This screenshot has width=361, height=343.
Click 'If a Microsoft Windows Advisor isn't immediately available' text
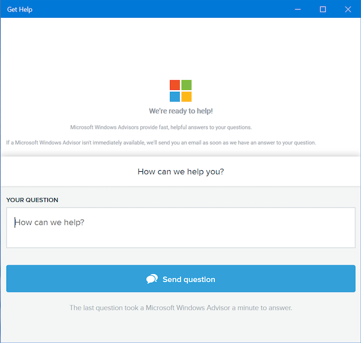(161, 143)
